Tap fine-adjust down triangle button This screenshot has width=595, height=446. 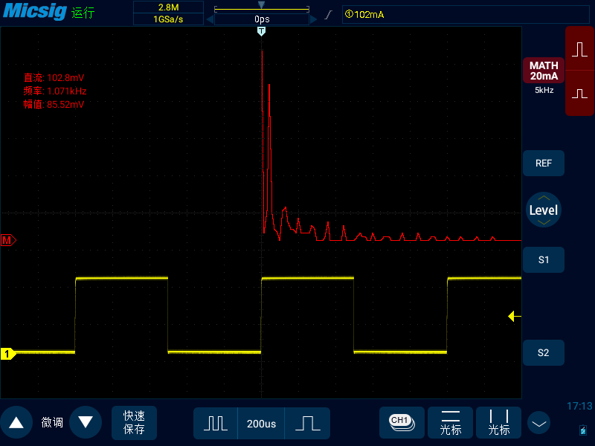pos(86,422)
